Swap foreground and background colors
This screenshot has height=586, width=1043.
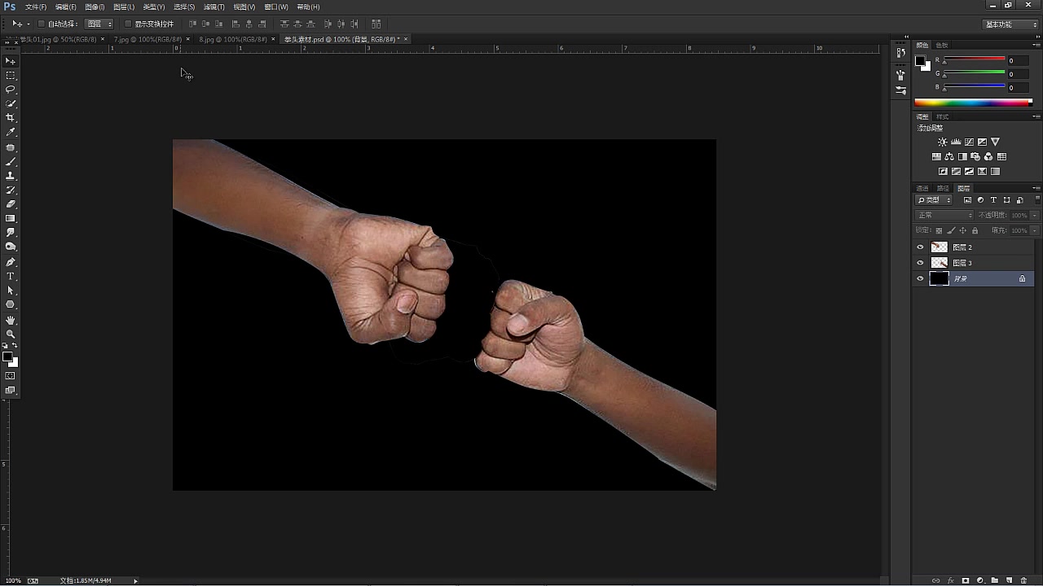tap(15, 347)
